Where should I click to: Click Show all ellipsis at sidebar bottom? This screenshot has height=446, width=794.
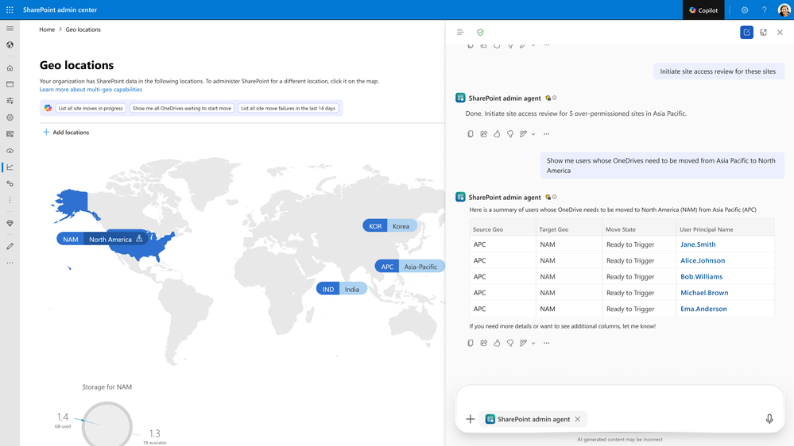(x=10, y=263)
